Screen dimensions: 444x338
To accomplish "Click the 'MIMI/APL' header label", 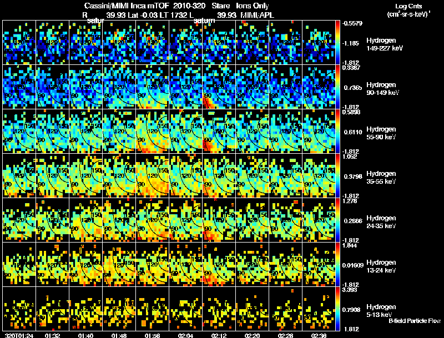I will [258, 16].
